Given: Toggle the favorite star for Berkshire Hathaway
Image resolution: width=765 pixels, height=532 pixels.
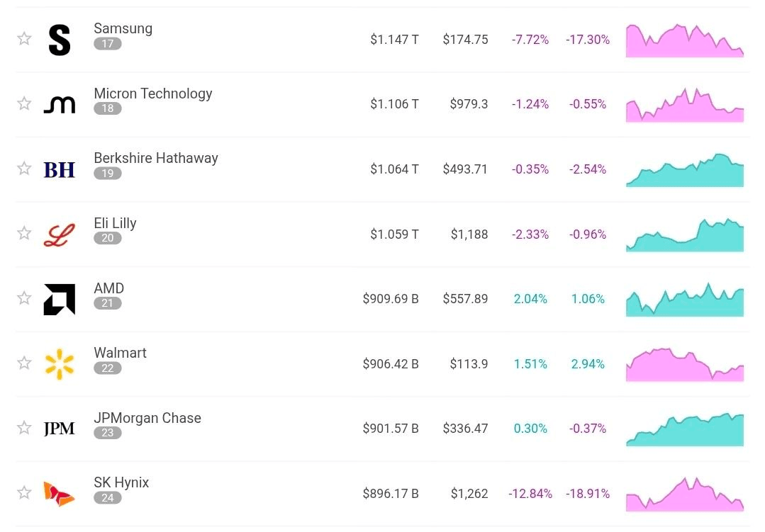Looking at the screenshot, I should coord(24,168).
